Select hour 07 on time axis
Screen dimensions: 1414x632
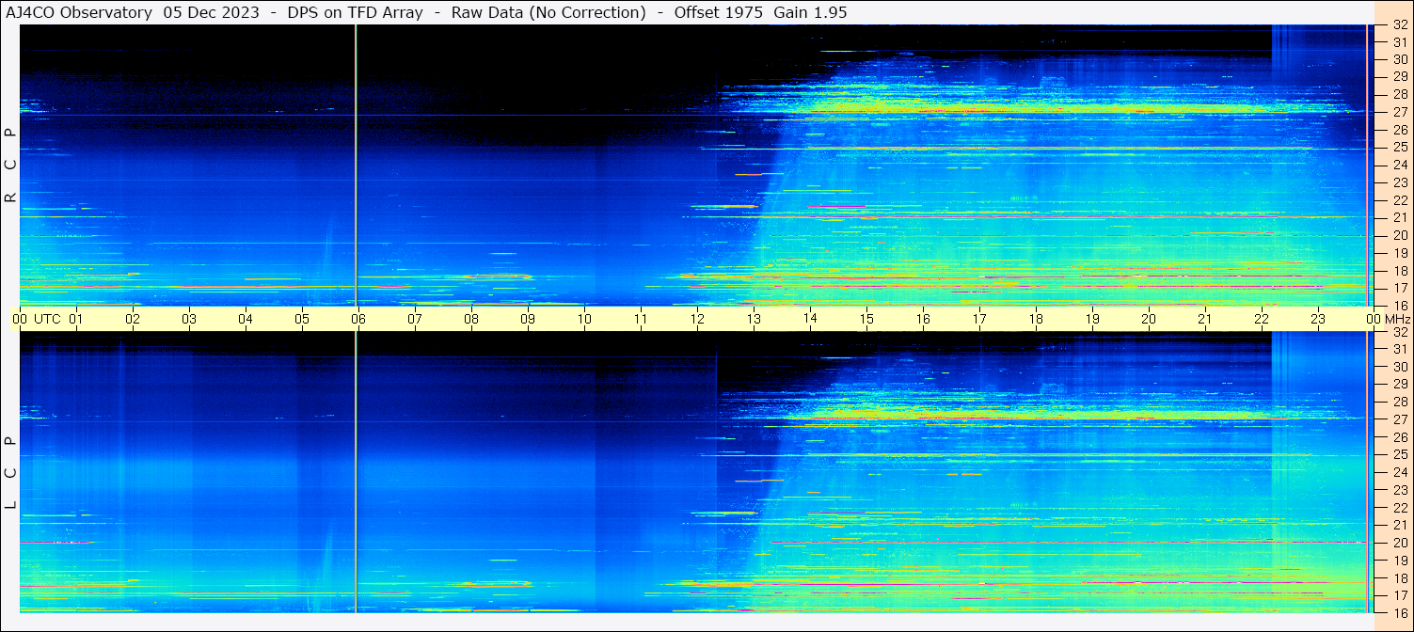(415, 319)
